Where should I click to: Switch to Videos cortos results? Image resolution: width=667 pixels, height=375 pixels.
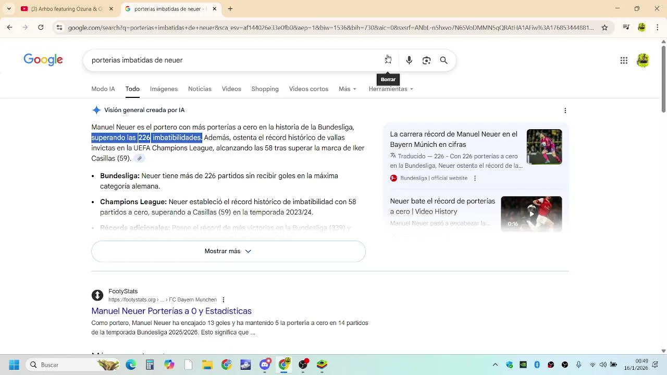308,89
